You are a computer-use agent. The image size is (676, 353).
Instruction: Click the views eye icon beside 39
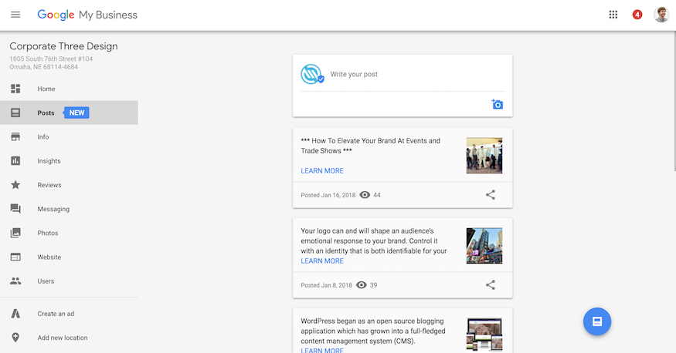click(x=362, y=285)
